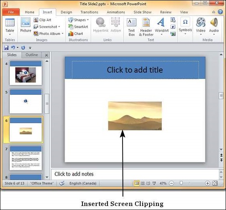The image size is (226, 210).
Task: Switch to Slide Sorter view
Action: click(143, 183)
